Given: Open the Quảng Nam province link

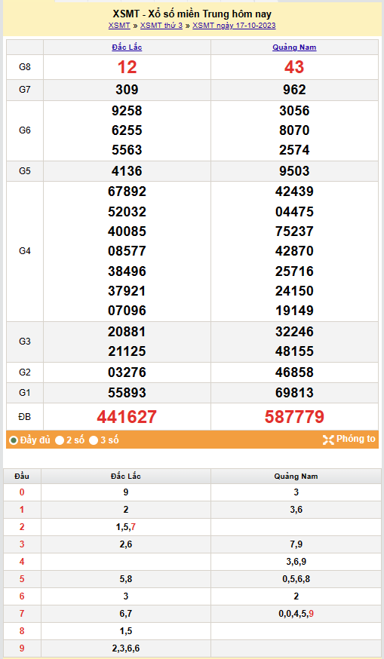Looking at the screenshot, I should (294, 48).
